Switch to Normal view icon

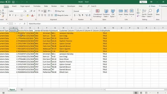pos(136,93)
